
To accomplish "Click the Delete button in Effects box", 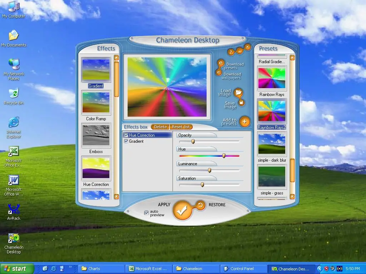I will (160, 127).
